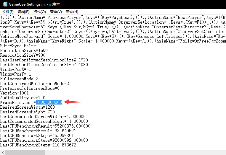Click the text ActionName="ObserverSaveCharacter7"
The height and width of the screenshot is (155, 226).
click(167, 27)
